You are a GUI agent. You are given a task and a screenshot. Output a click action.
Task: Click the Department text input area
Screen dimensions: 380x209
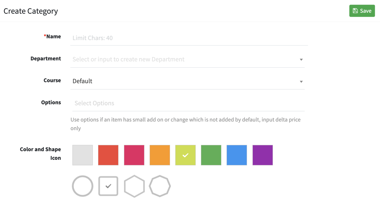(x=183, y=59)
